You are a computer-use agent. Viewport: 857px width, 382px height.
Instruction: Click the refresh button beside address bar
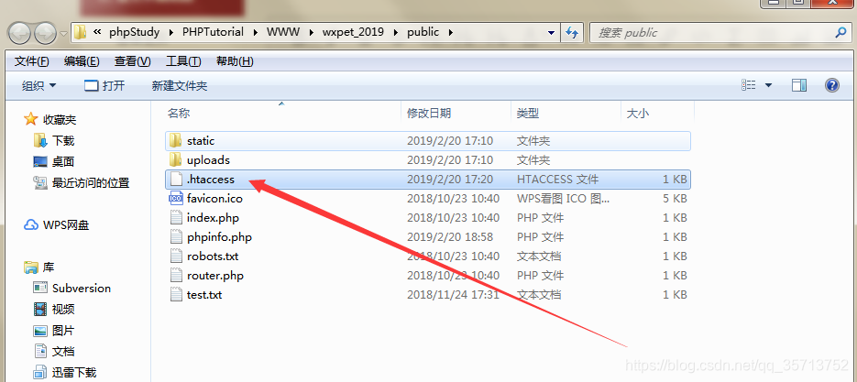(572, 32)
